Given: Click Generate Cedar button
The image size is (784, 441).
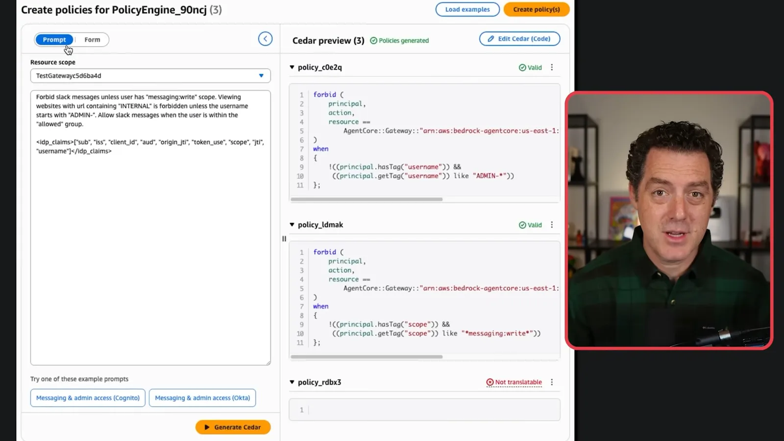Looking at the screenshot, I should [233, 427].
